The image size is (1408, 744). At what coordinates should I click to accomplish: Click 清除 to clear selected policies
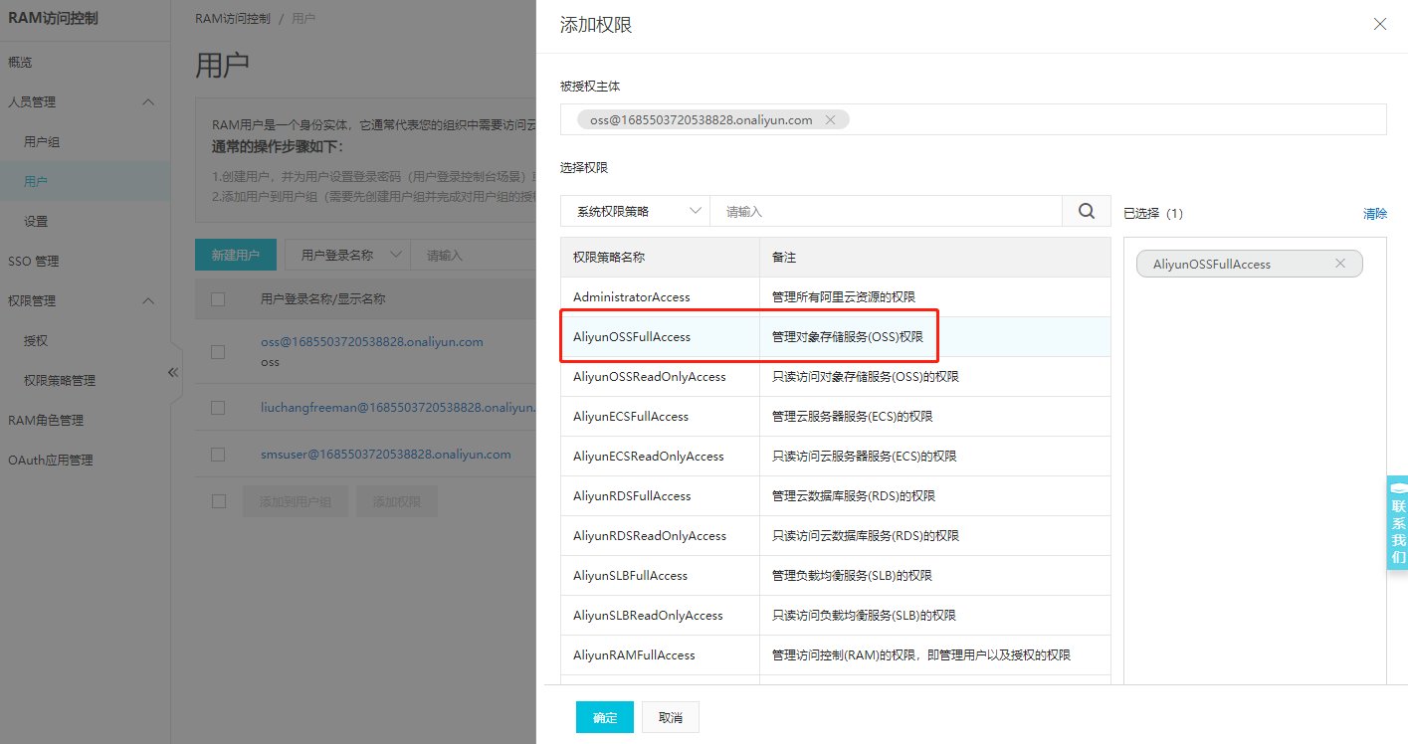(1374, 213)
